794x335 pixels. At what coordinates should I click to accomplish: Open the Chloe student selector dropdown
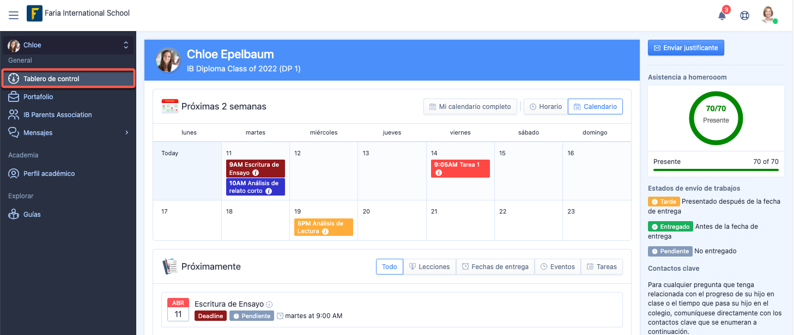(68, 45)
